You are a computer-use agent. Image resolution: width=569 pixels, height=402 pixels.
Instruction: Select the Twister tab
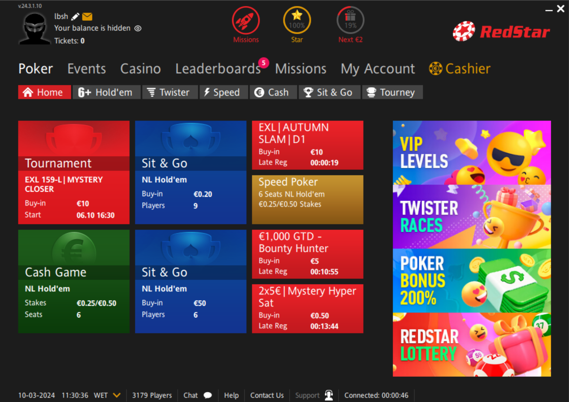click(x=170, y=92)
